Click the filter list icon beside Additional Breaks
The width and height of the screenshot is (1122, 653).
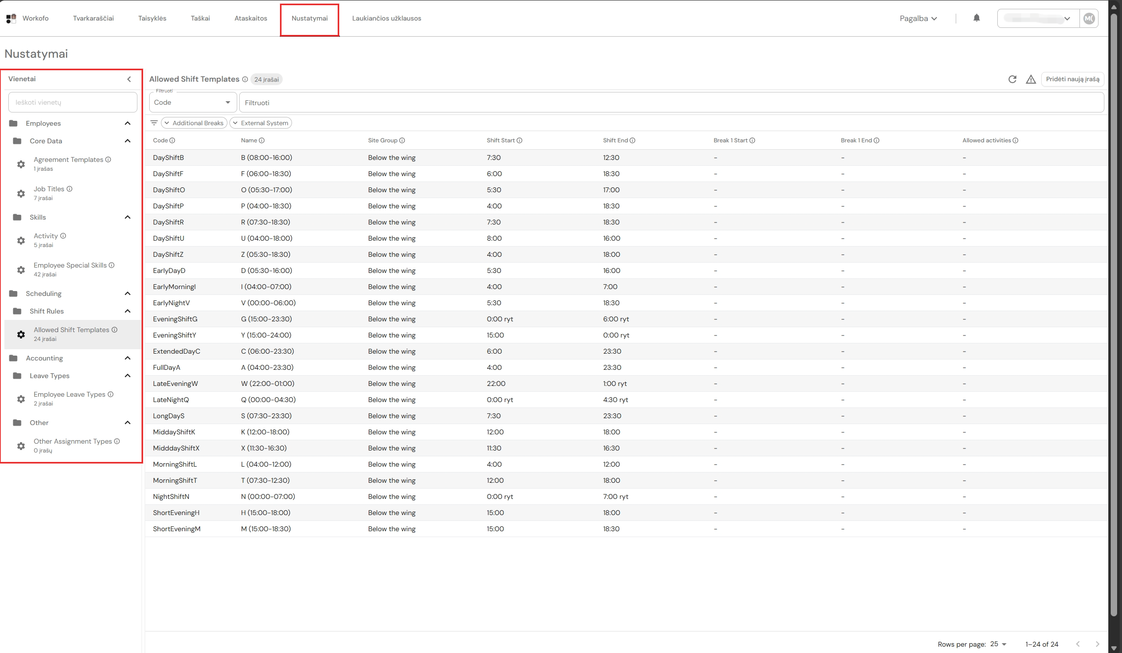click(x=154, y=123)
